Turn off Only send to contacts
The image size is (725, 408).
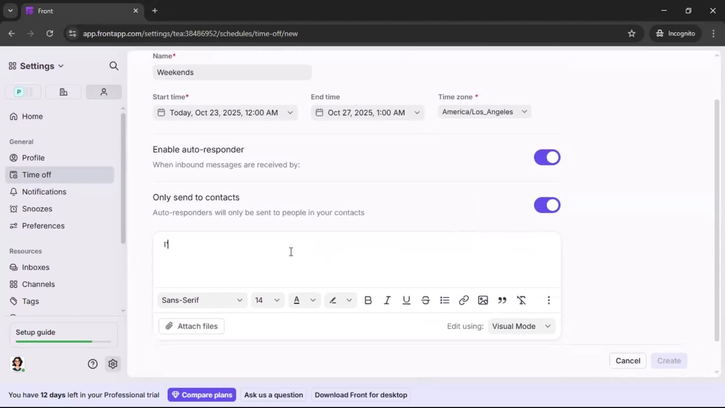pyautogui.click(x=547, y=205)
